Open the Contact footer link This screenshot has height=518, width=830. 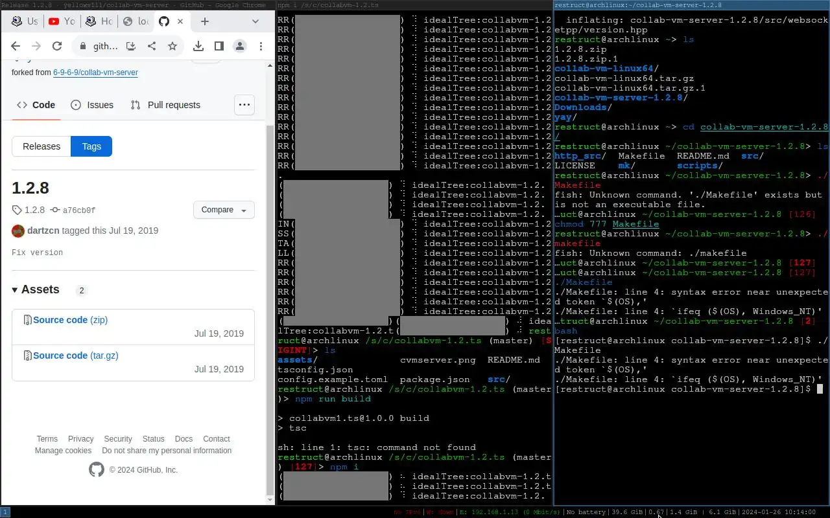[217, 439]
